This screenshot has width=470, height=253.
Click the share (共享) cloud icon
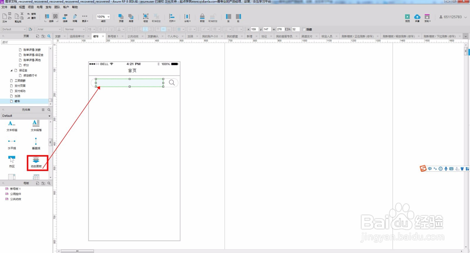[x=417, y=17]
